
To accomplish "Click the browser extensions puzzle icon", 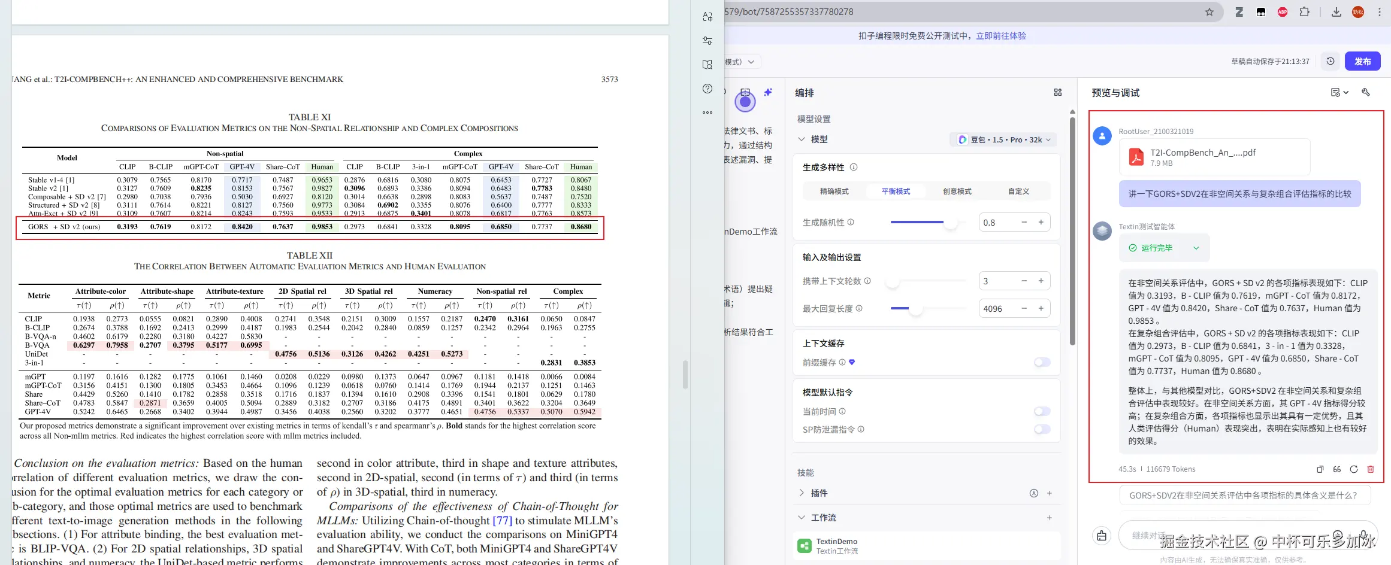I will coord(1304,12).
